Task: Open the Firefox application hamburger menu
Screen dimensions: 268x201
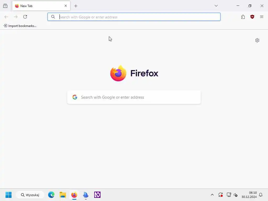Action: [x=262, y=17]
